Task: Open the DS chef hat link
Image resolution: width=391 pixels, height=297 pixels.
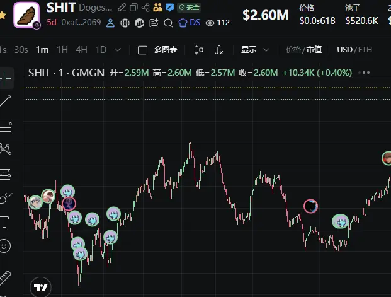Action: [x=190, y=23]
